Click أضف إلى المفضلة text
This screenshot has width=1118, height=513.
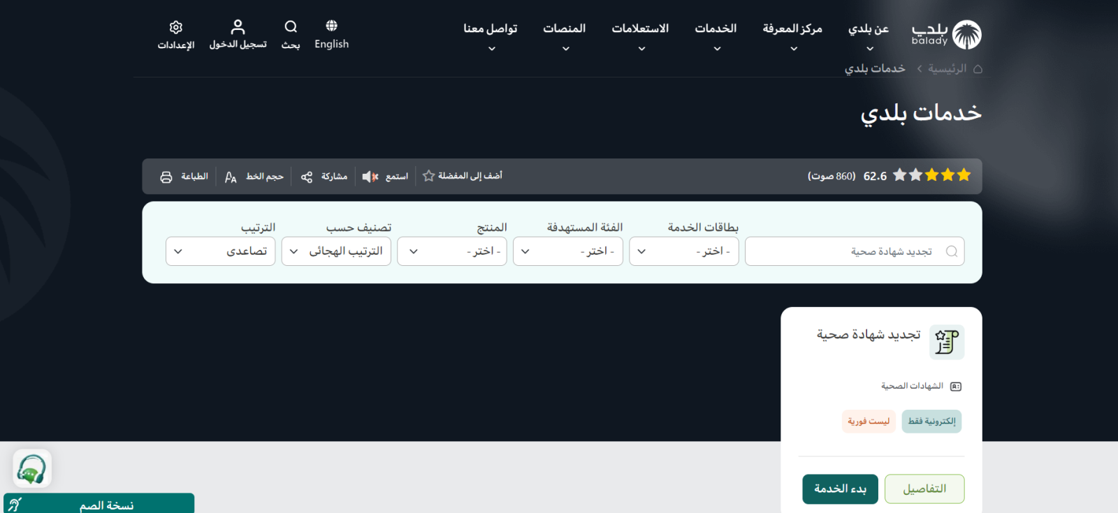pos(470,176)
